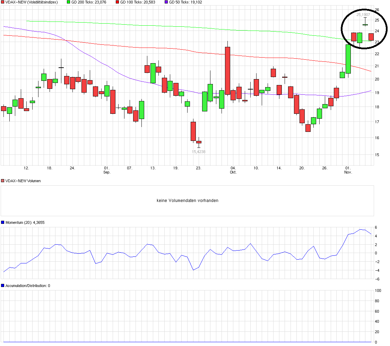
Task: Click the 'GD 100 Ticks: 20,583' label
Action: pyautogui.click(x=138, y=2)
